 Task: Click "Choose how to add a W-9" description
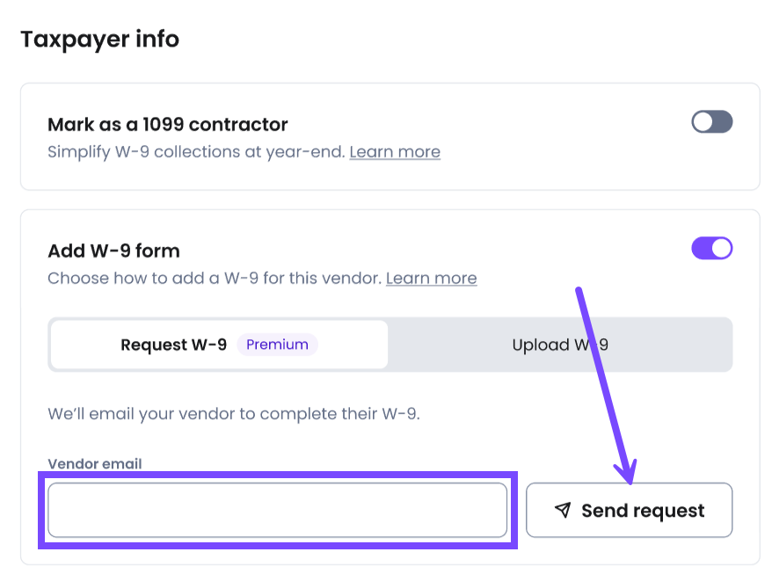coord(215,279)
